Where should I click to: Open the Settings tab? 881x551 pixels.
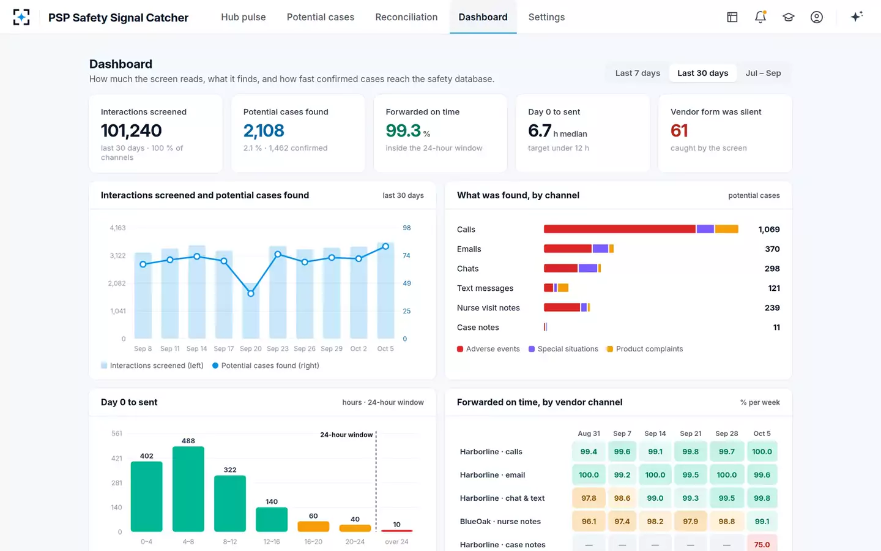click(546, 17)
